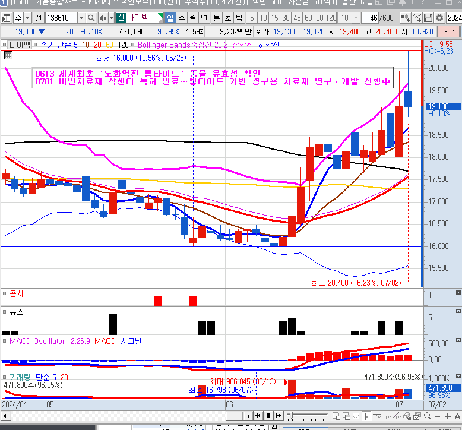
Task: Click the stock search magnifier icon
Action: coord(91,18)
